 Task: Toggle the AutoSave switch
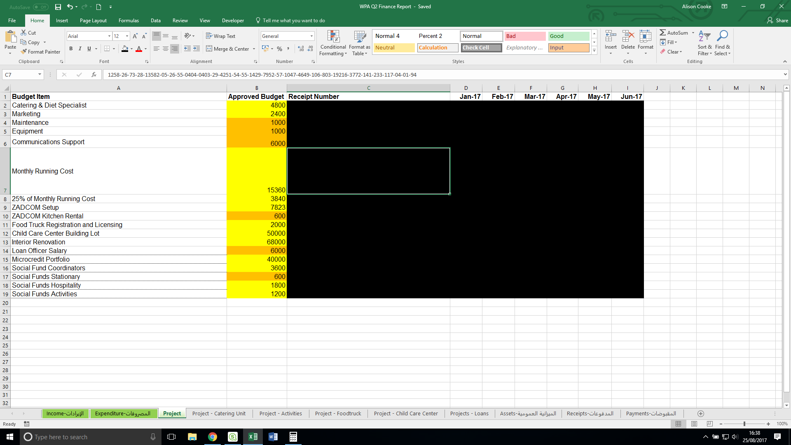tap(40, 7)
